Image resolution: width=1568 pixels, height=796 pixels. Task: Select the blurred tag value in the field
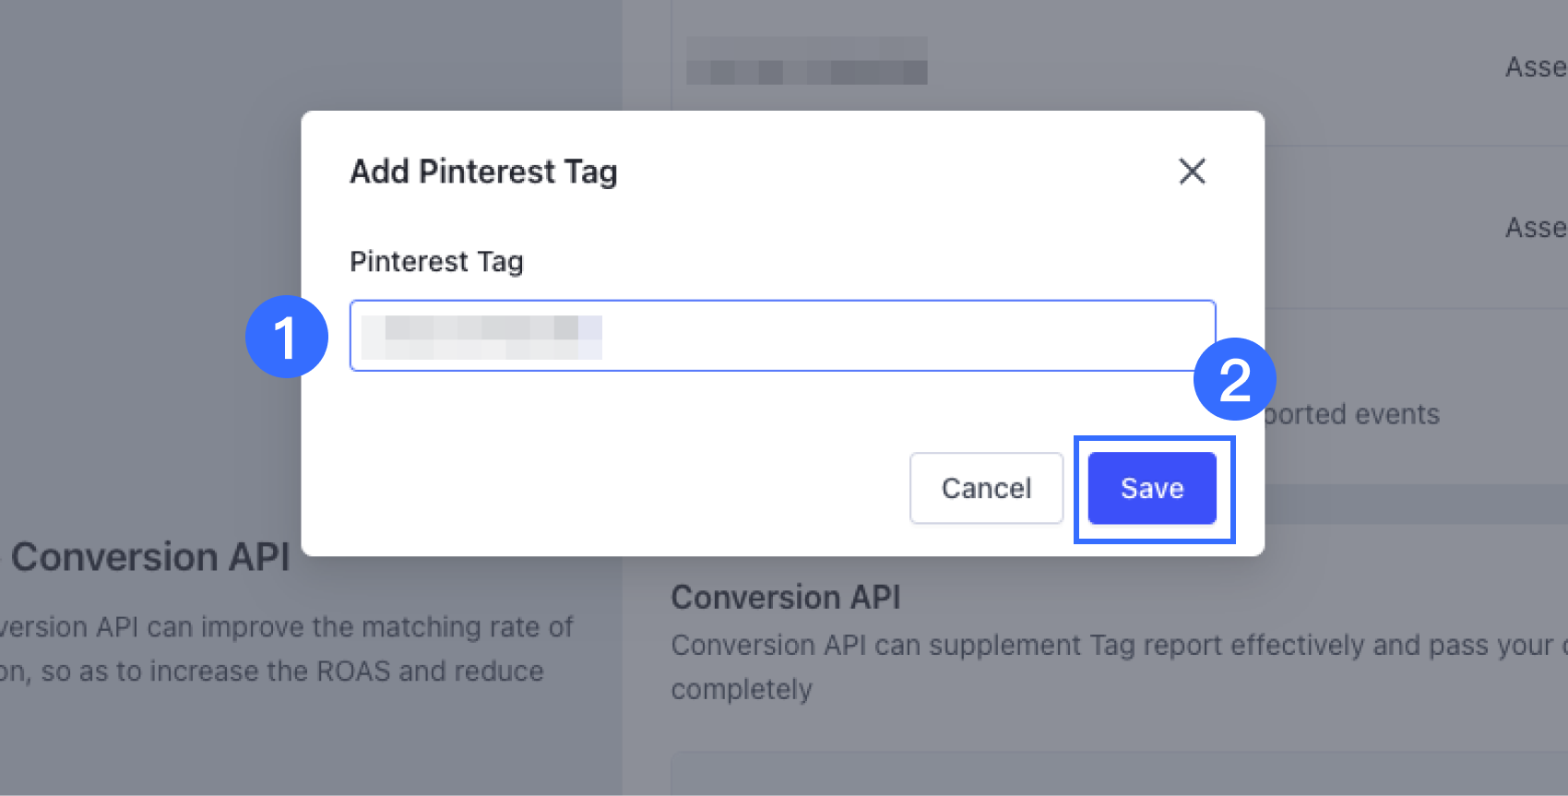point(481,337)
